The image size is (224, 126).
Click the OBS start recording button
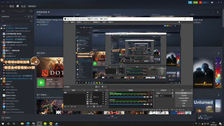(x=184, y=95)
